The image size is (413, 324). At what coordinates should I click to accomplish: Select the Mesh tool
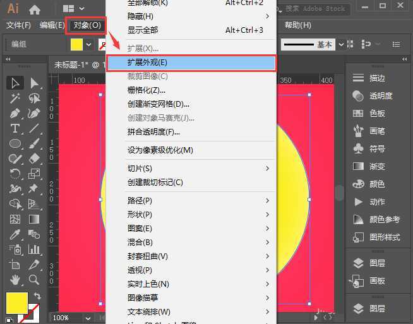click(x=15, y=219)
